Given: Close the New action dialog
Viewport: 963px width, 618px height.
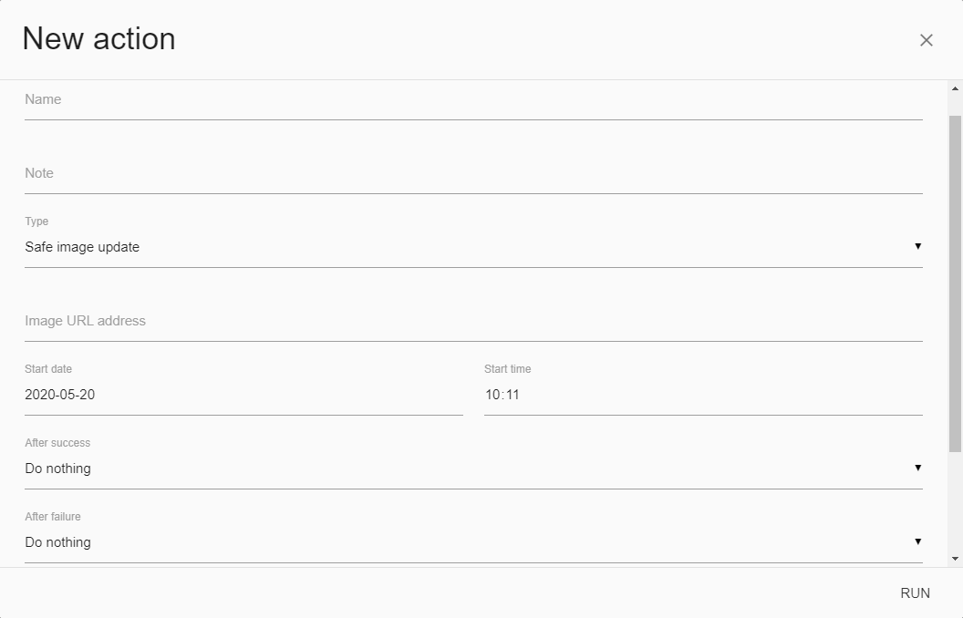Looking at the screenshot, I should tap(927, 40).
